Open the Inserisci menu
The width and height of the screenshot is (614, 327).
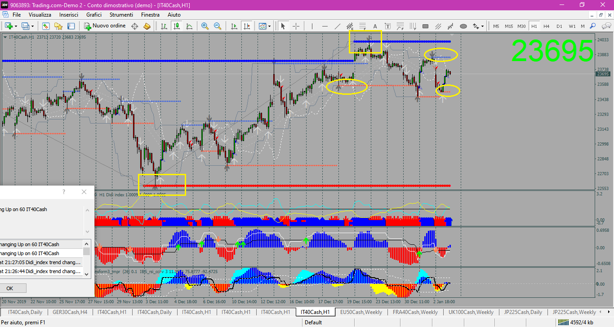(69, 15)
